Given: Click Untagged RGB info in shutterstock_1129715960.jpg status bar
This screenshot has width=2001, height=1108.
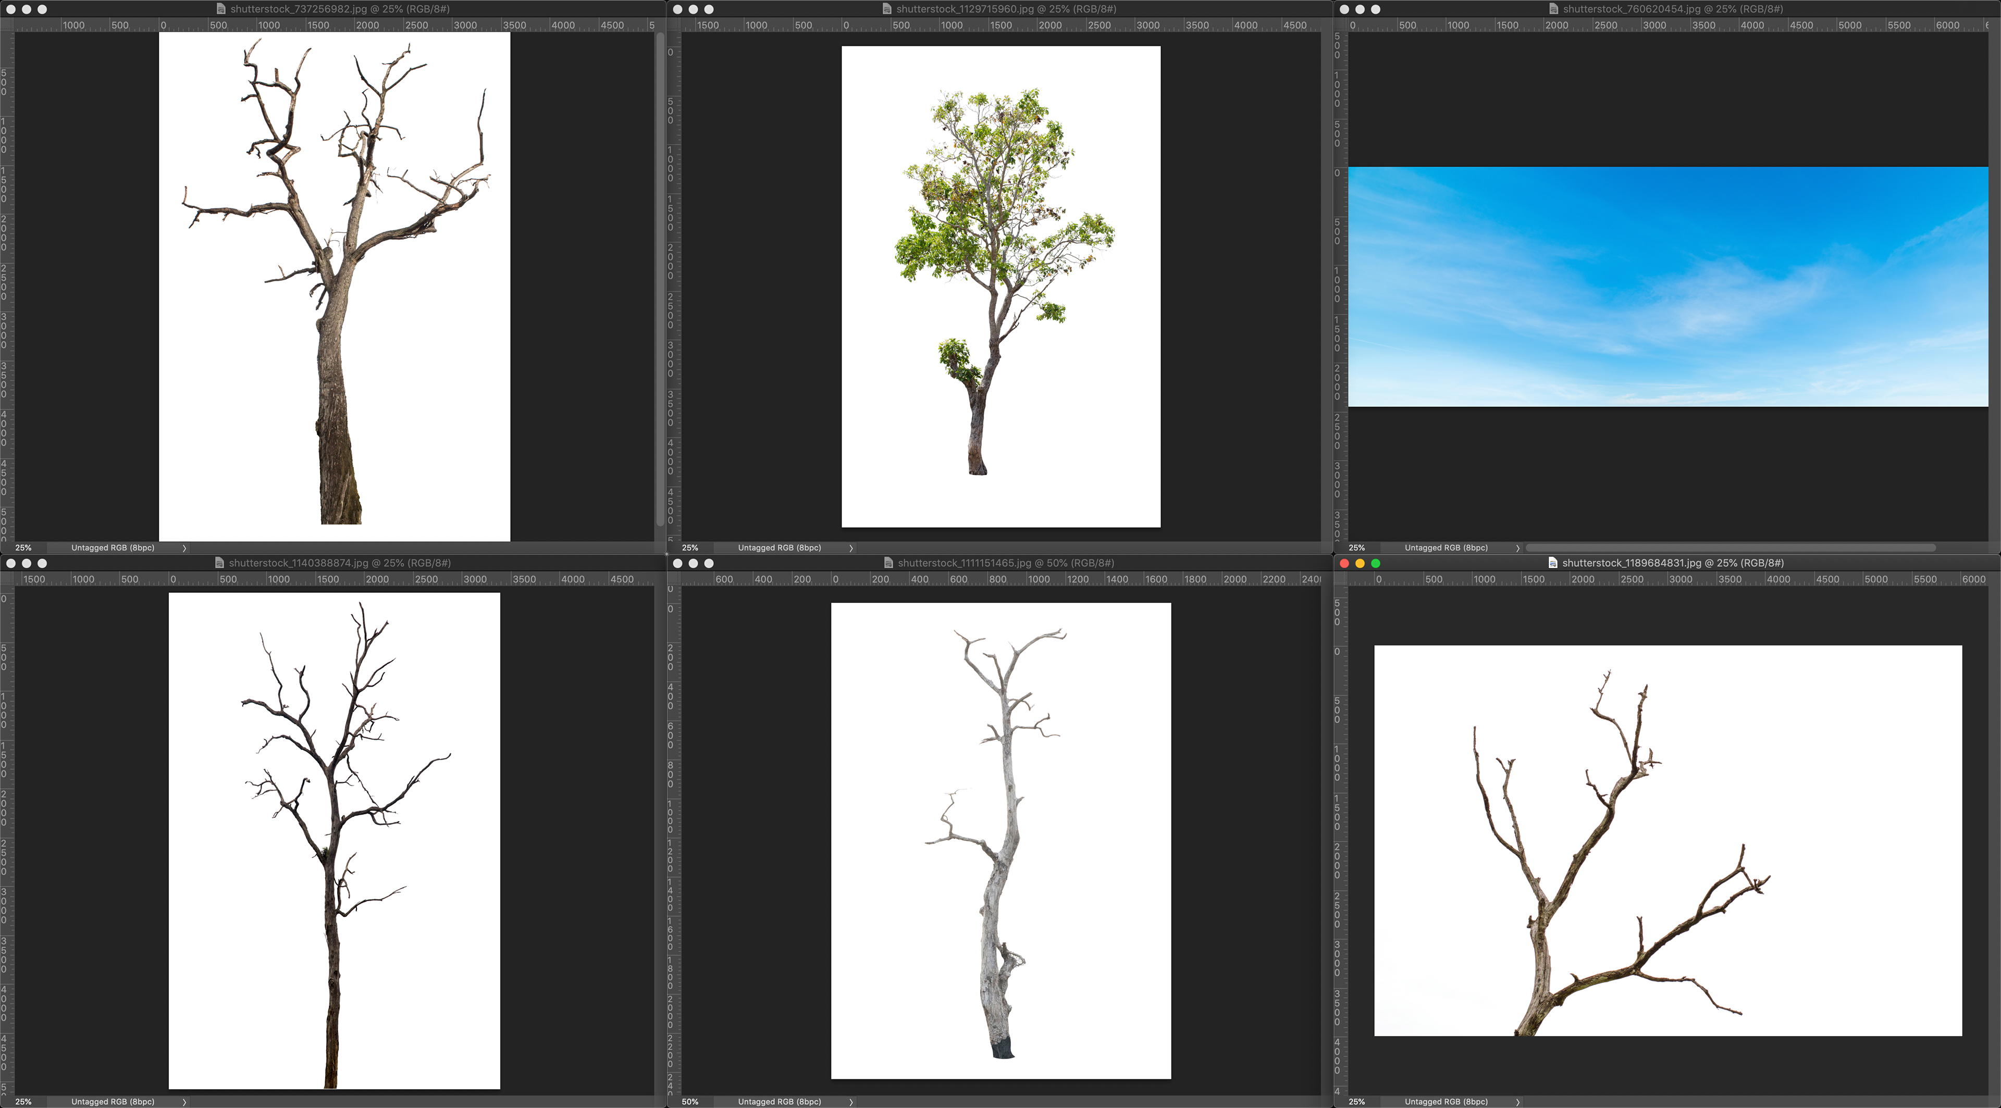Looking at the screenshot, I should click(779, 548).
